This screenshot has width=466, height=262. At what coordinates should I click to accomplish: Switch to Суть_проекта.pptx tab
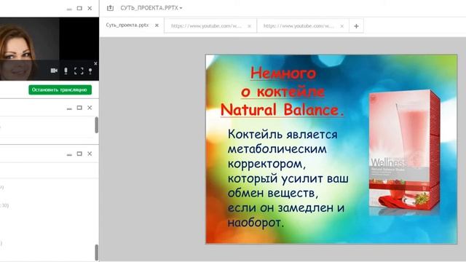[x=127, y=25]
